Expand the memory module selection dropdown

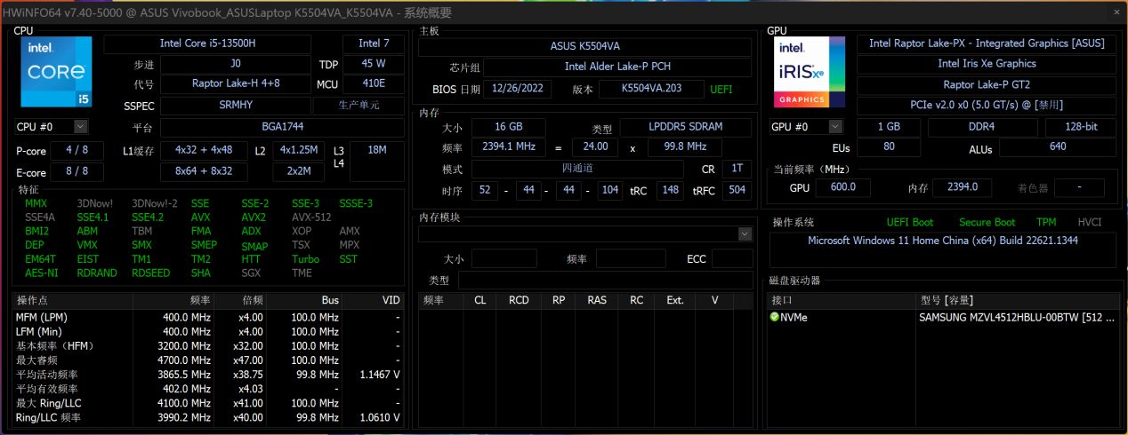745,233
